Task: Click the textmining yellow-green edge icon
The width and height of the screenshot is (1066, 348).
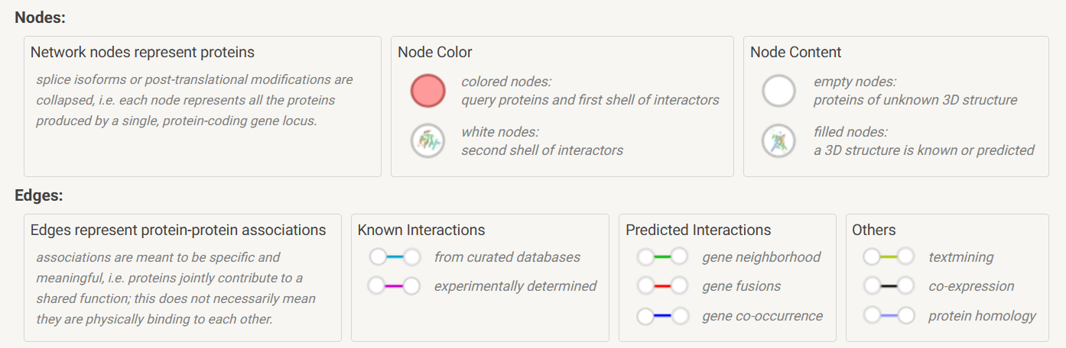Action: click(889, 257)
